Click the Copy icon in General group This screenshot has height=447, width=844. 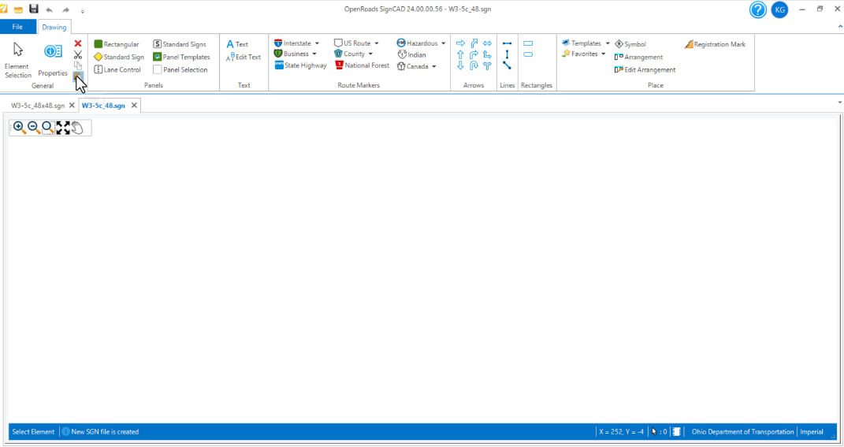coord(78,65)
